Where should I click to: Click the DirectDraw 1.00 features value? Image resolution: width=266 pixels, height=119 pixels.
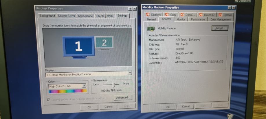pos(184,53)
